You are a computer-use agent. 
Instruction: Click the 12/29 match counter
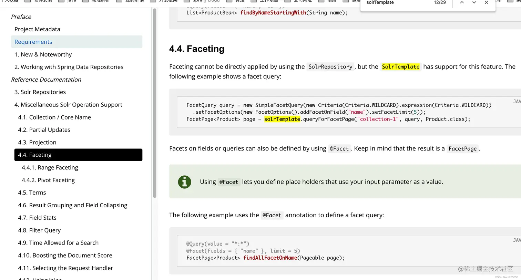click(x=440, y=3)
